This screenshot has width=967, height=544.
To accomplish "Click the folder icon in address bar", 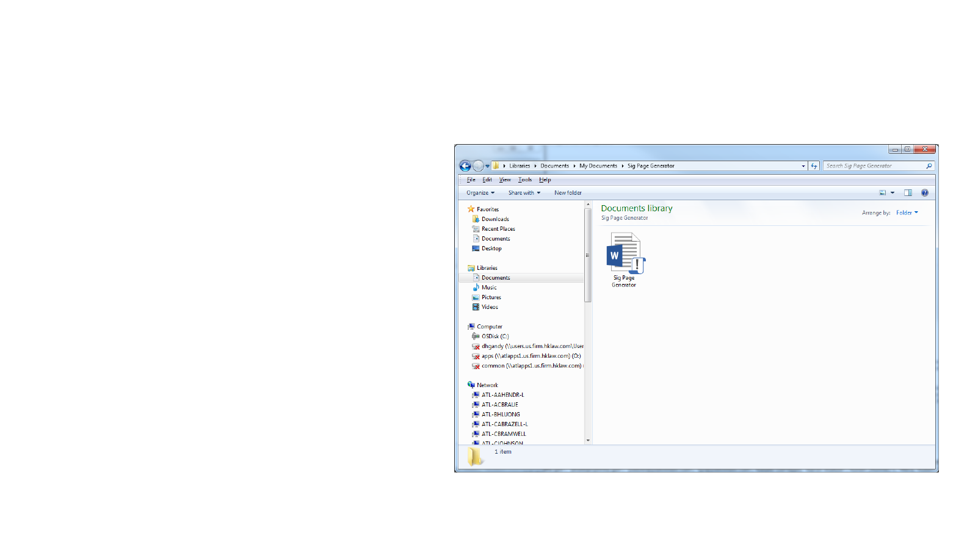I will (496, 165).
